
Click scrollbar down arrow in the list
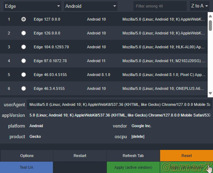tap(210, 93)
